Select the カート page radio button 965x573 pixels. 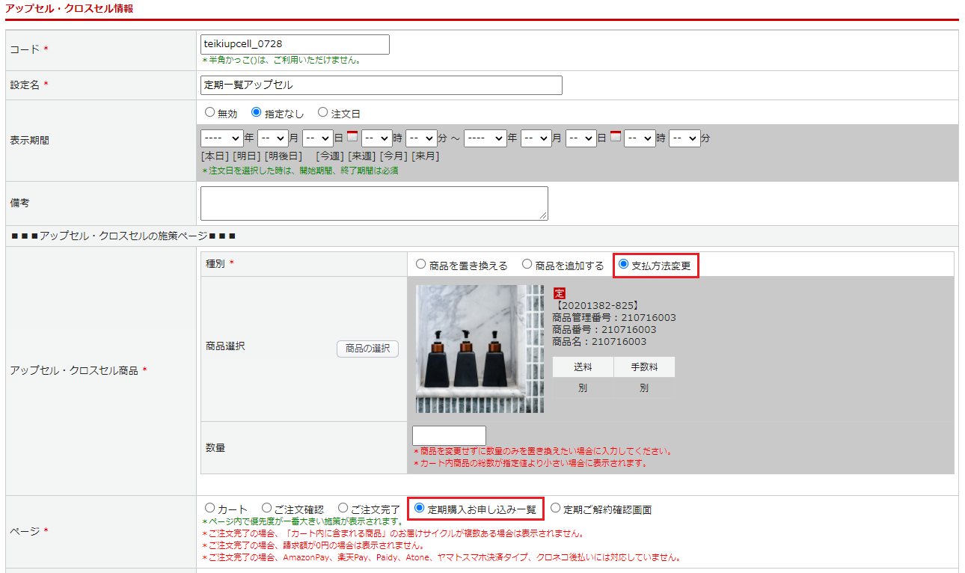click(210, 509)
